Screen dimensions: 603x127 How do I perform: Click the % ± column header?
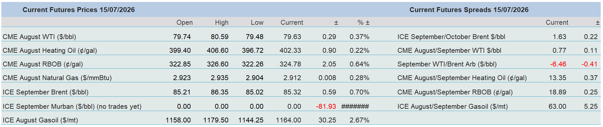pos(363,22)
